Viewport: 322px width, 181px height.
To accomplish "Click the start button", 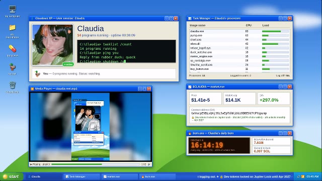I will [12, 176].
